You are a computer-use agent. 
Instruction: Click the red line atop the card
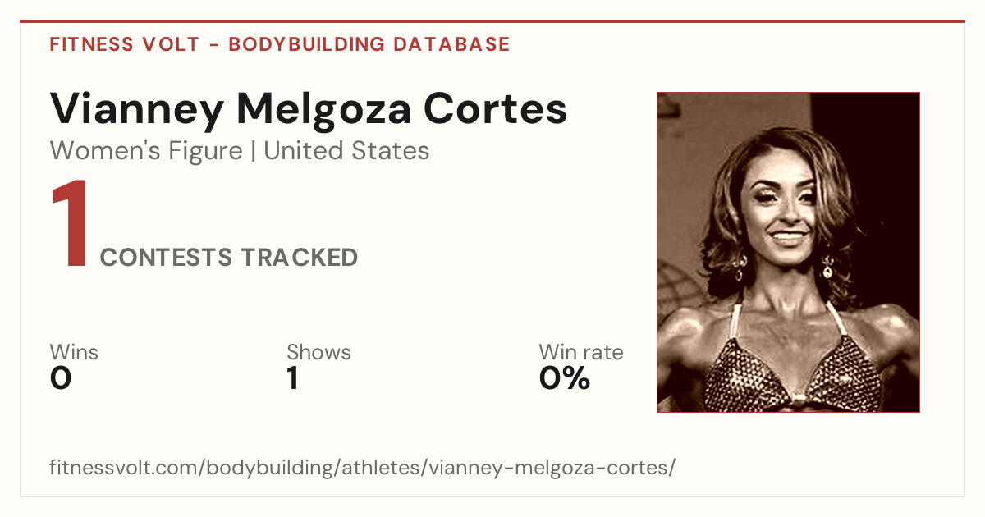[492, 21]
